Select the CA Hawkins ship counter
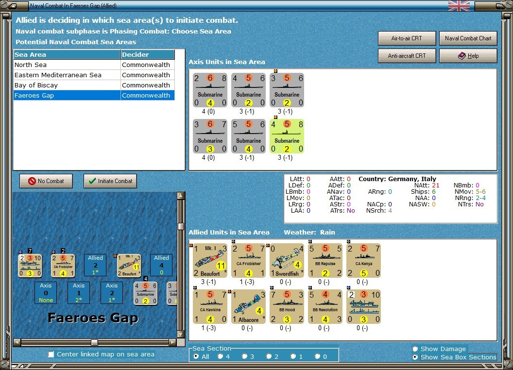The image size is (513, 370). click(x=210, y=306)
